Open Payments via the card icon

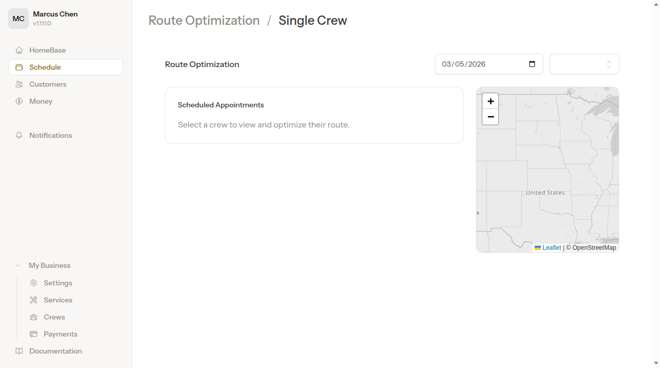34,334
